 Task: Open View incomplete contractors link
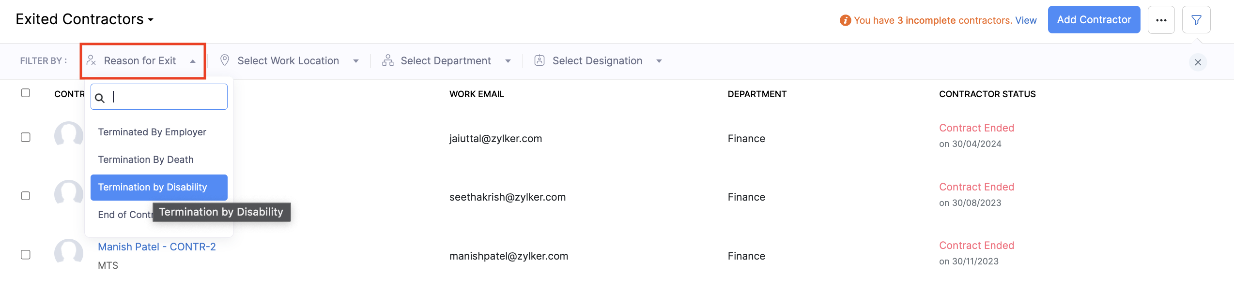[x=1026, y=20]
